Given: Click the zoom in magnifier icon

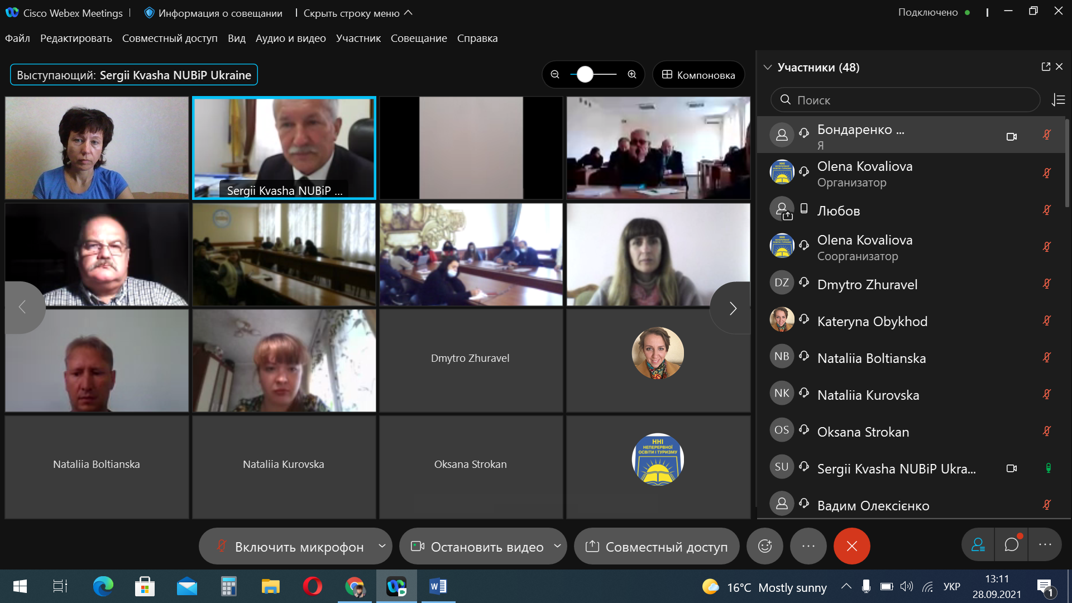Looking at the screenshot, I should tap(632, 74).
